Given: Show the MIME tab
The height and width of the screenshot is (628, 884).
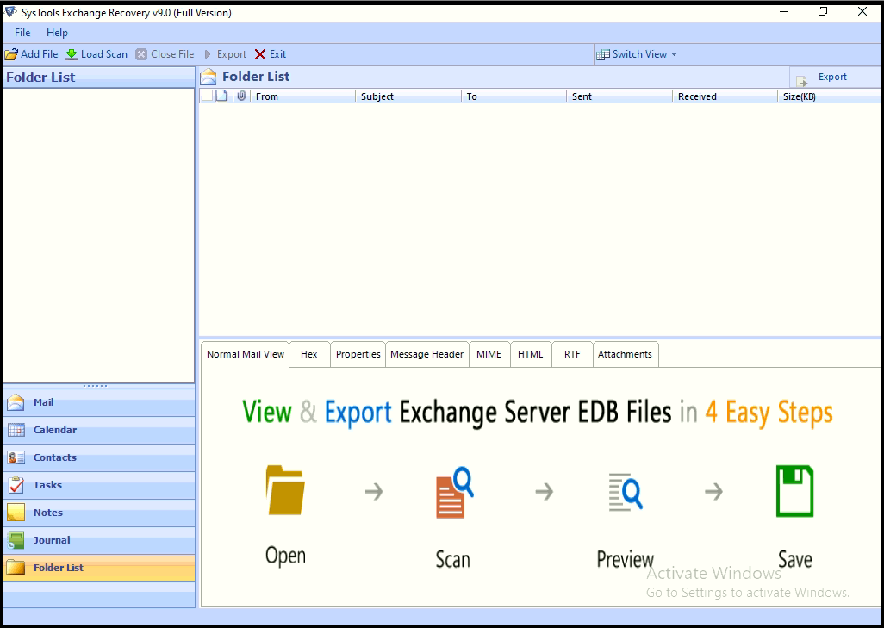Looking at the screenshot, I should tap(489, 354).
